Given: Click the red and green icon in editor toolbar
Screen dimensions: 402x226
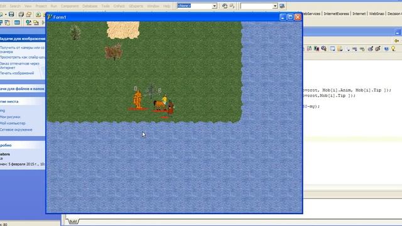Looking at the screenshot, I should point(317,48).
